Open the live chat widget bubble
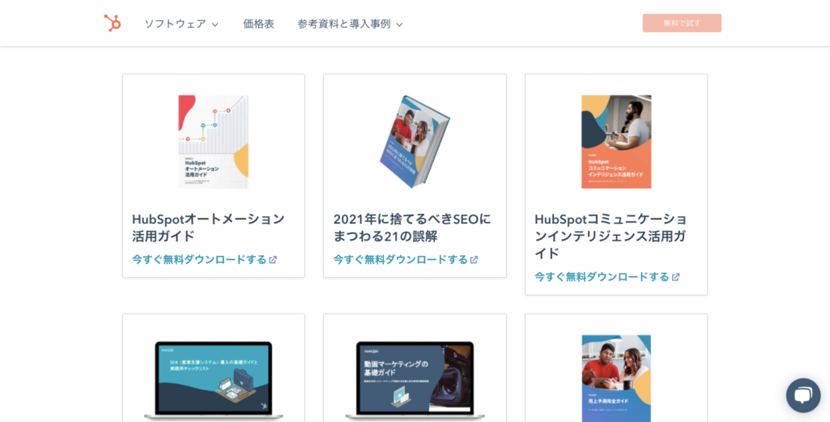The height and width of the screenshot is (422, 830). coord(803,395)
